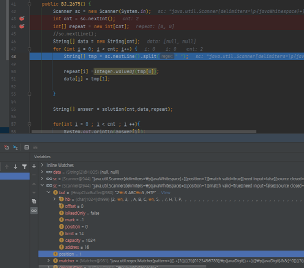Image resolution: width=304 pixels, height=268 pixels.
Task: Toggle show watches glasses button in Variables toolbar
Action: point(34,211)
